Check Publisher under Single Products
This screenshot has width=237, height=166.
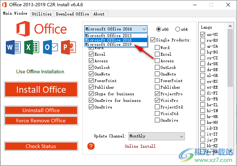157,87
